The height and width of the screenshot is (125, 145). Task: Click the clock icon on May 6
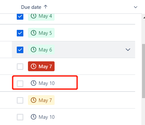click(x=34, y=50)
